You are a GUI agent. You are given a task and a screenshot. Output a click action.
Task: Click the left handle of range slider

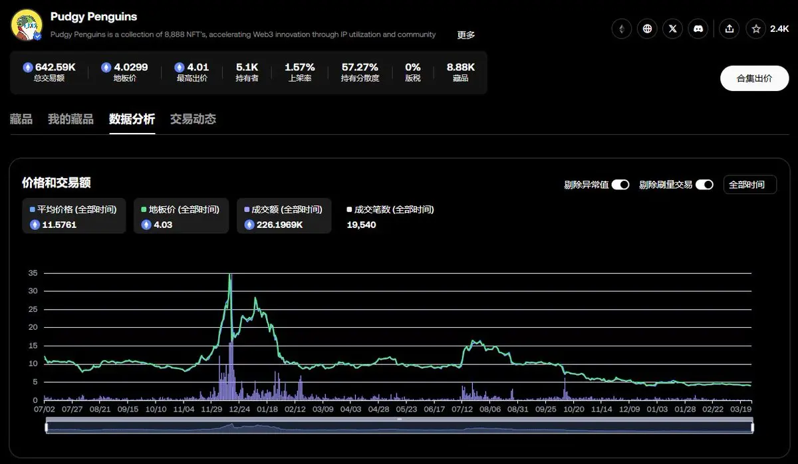[46, 427]
